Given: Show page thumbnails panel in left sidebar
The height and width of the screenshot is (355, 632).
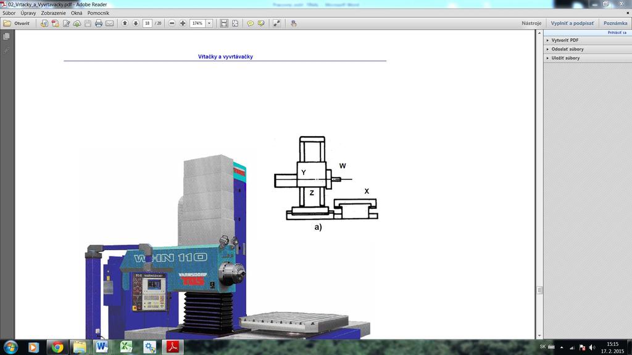Looking at the screenshot, I should coord(6,36).
